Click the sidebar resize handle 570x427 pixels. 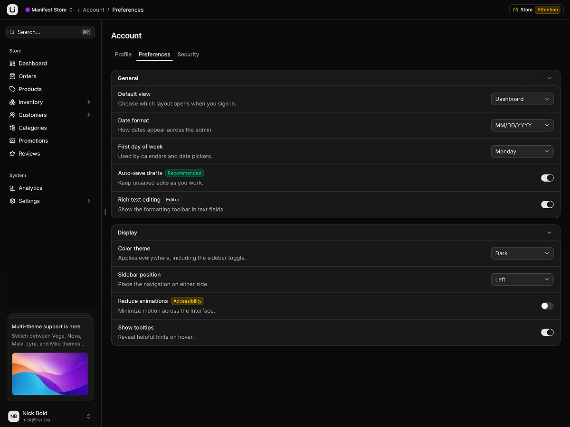pyautogui.click(x=105, y=212)
